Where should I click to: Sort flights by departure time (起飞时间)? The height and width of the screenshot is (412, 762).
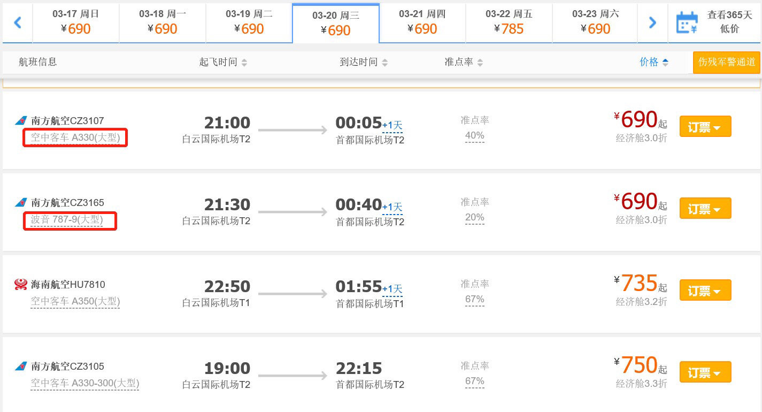coord(223,62)
